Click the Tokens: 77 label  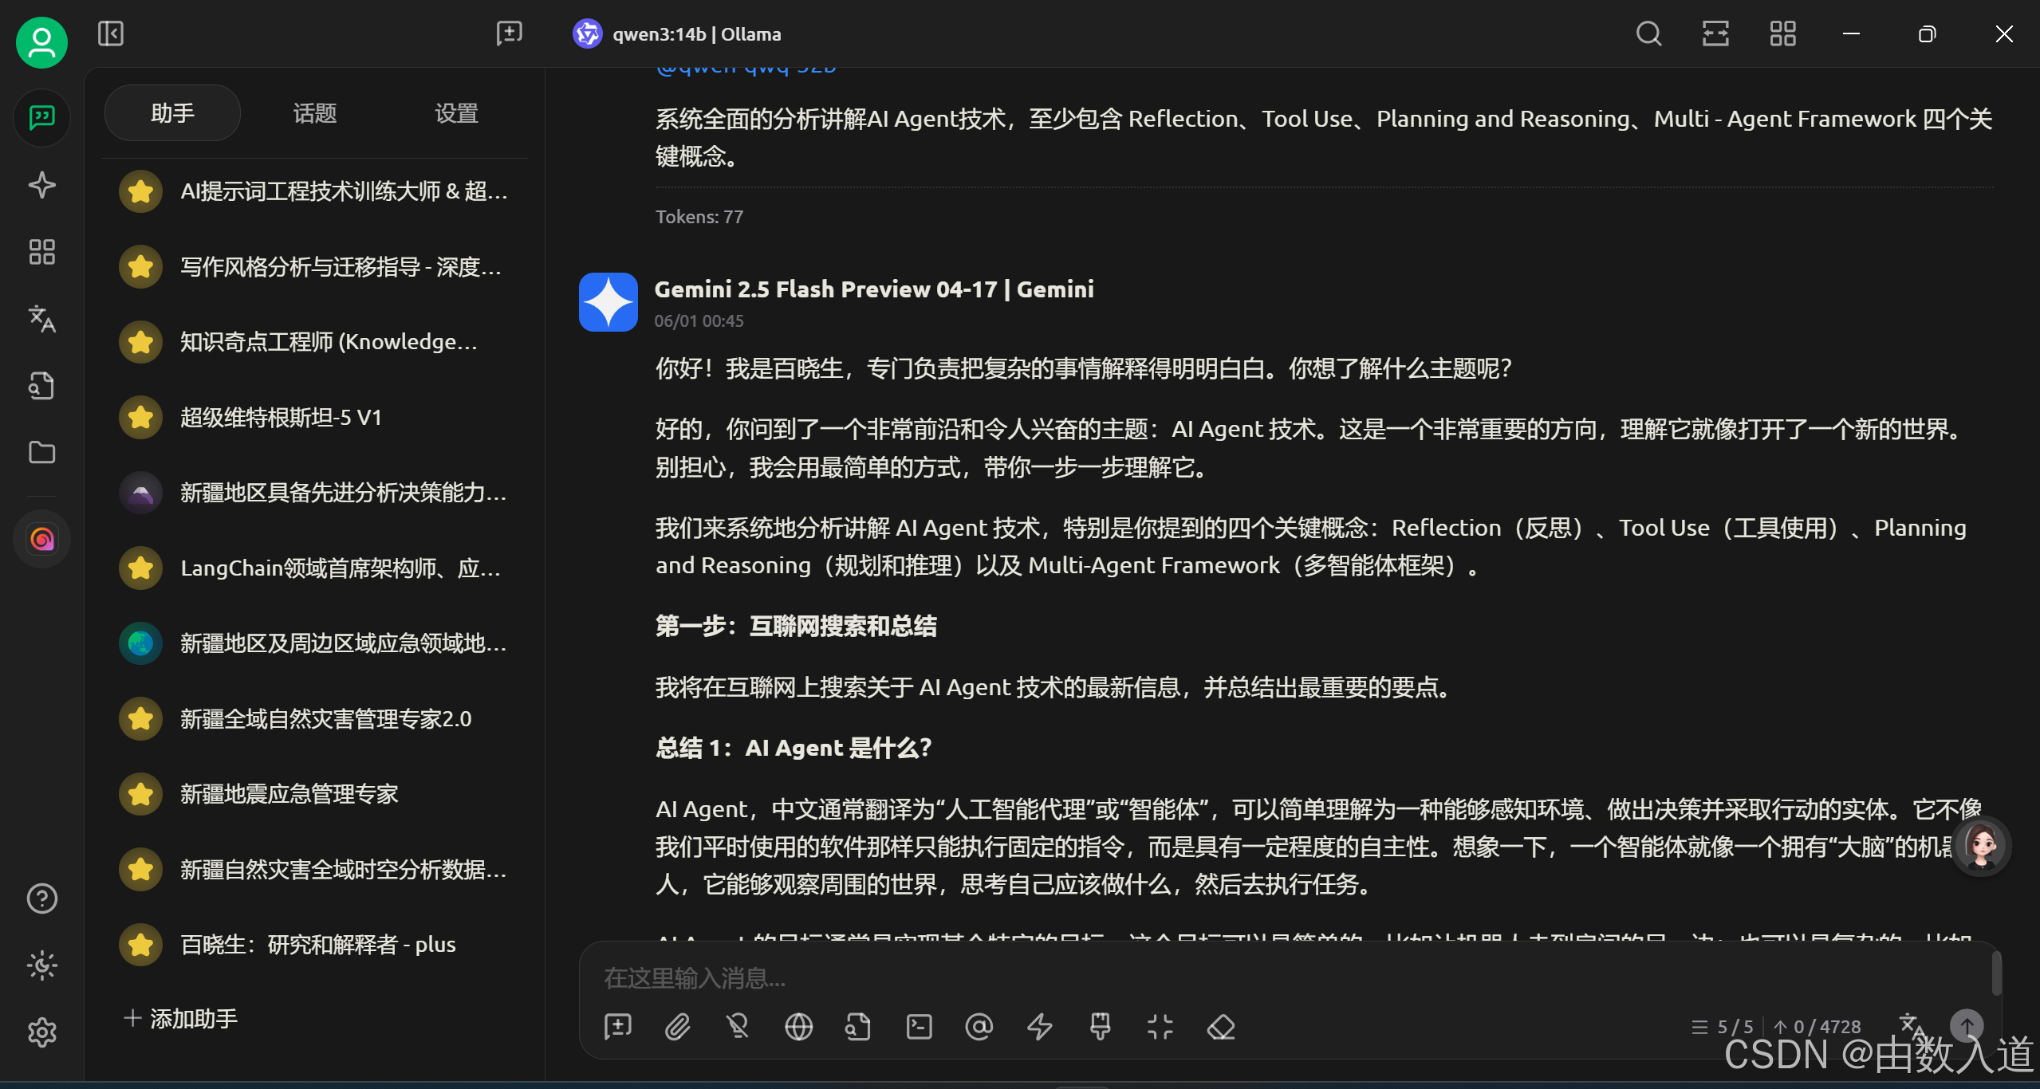699,217
